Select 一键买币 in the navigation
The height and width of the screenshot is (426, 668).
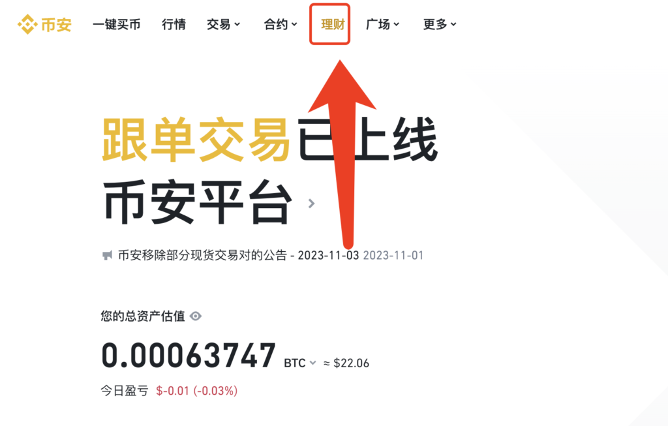(x=117, y=24)
